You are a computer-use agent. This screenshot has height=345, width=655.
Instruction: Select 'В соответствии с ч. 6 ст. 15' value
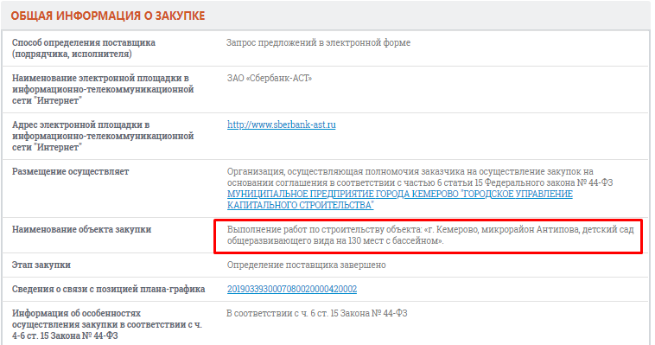(x=316, y=313)
